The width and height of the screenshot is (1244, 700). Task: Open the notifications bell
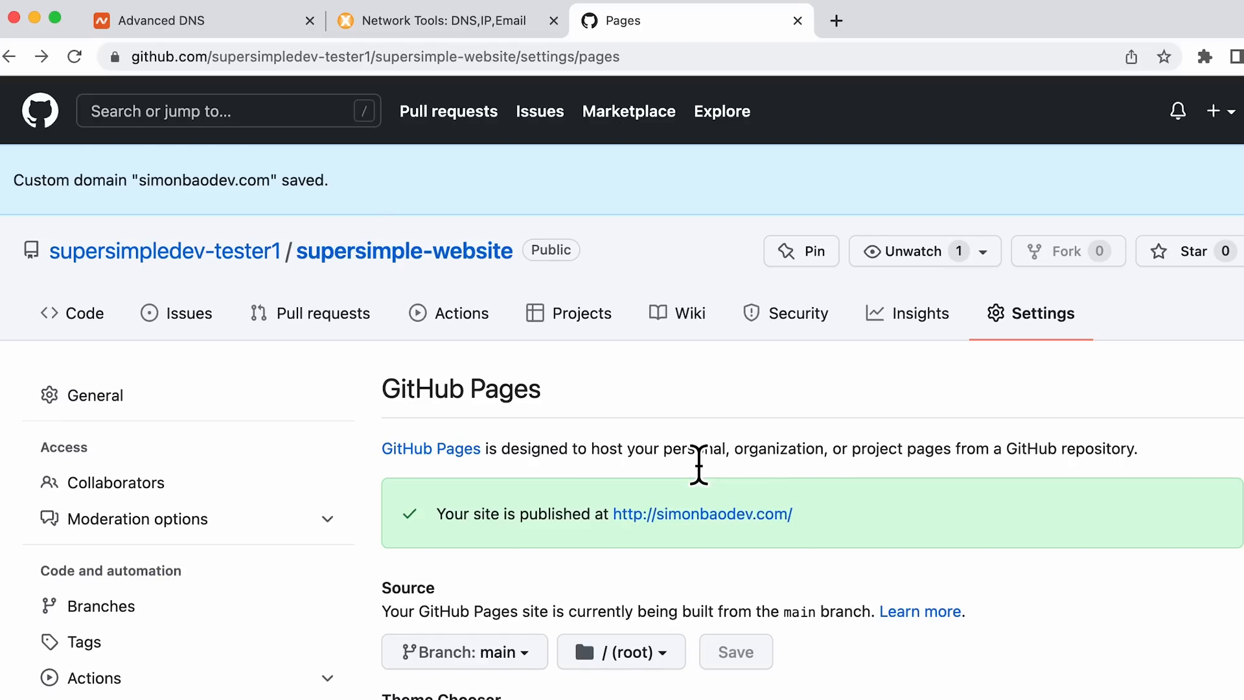tap(1178, 111)
